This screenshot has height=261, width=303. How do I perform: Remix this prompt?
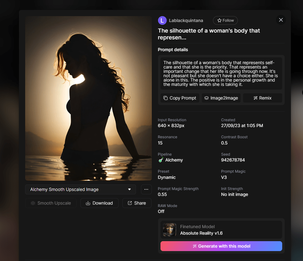262,98
